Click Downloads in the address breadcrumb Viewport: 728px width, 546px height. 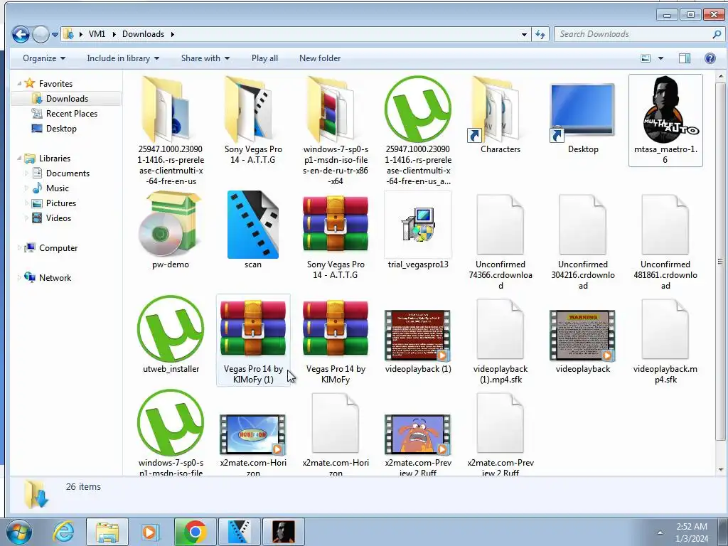point(143,34)
